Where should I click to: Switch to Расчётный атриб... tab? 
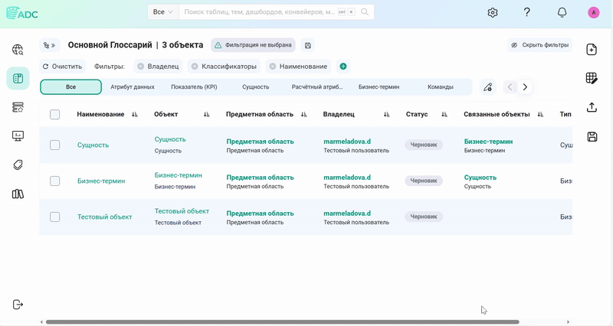tap(317, 87)
